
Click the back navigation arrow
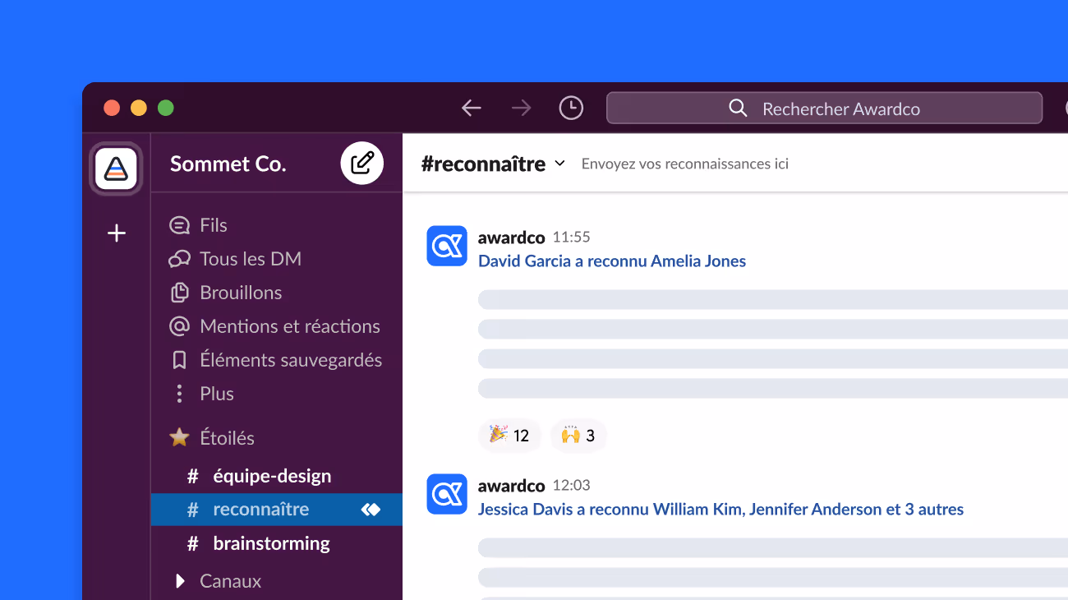pos(471,108)
